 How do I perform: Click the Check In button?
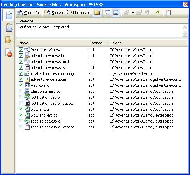(x=28, y=13)
